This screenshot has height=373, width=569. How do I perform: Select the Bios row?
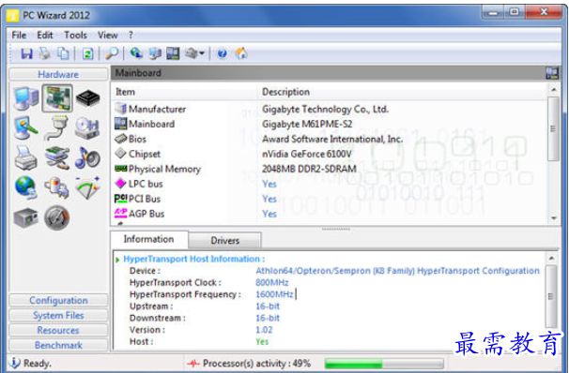[330, 139]
